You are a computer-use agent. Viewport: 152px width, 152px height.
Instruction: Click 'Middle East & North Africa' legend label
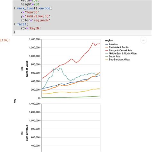click(122, 54)
